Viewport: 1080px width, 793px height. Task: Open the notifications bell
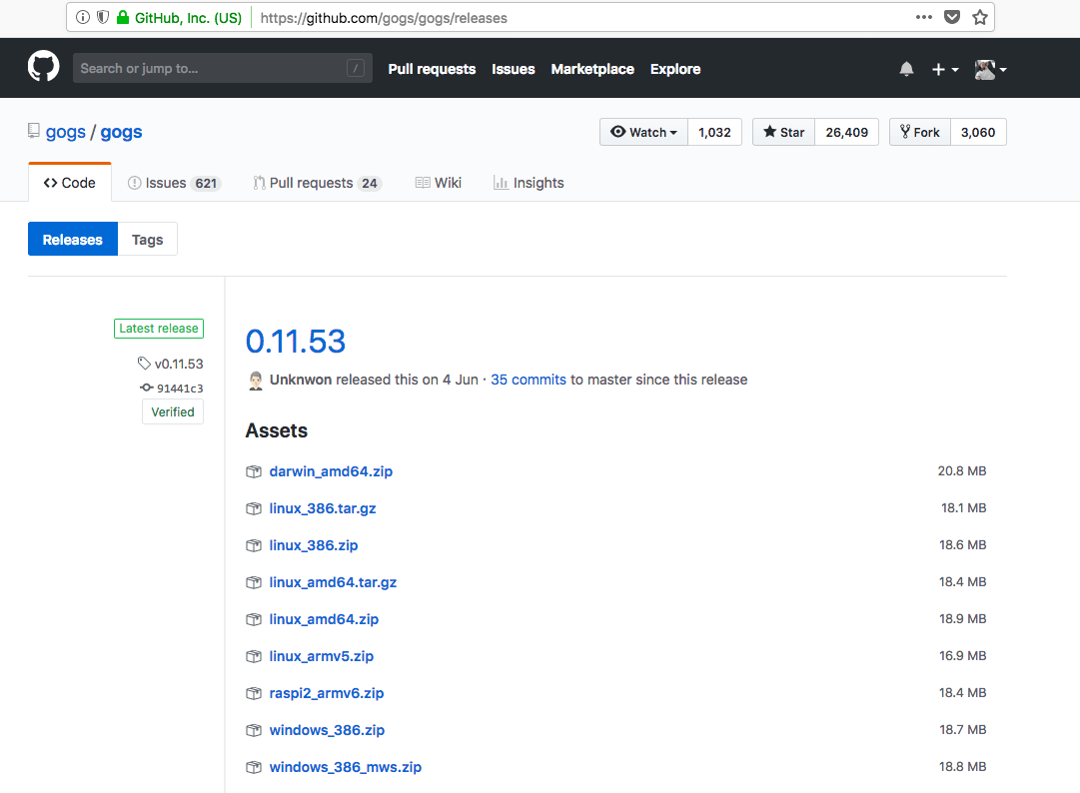(x=906, y=69)
